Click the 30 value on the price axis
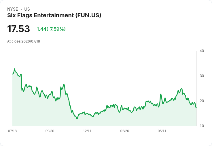212x146 pixels. [202, 76]
